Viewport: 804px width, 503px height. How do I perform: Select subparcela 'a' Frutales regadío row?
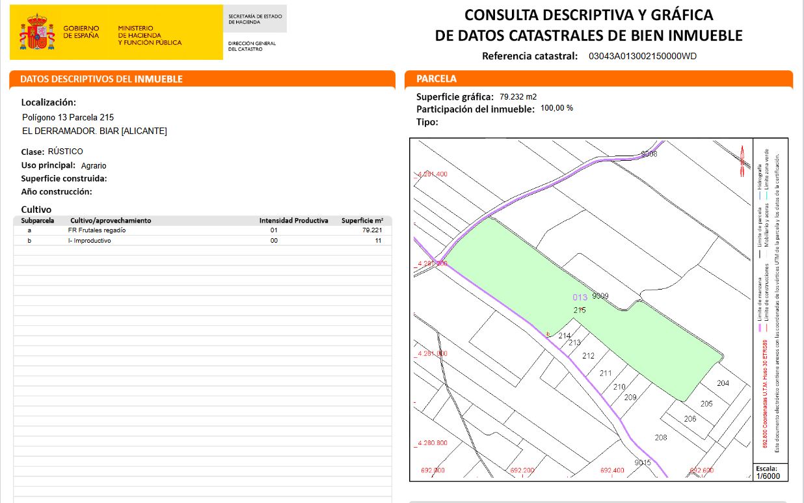coord(203,230)
